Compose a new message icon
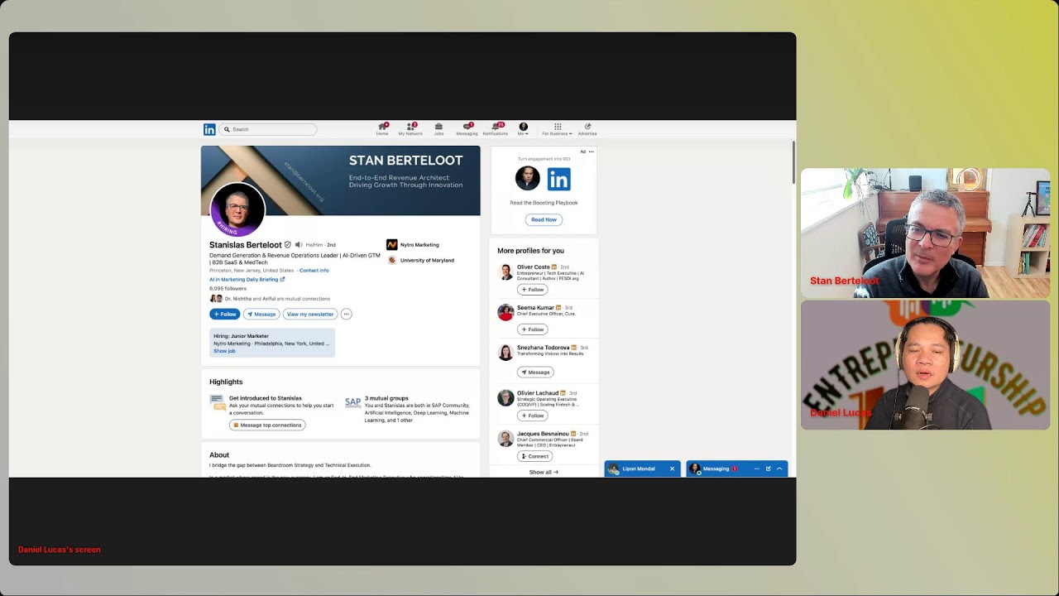The height and width of the screenshot is (596, 1059). coord(768,469)
